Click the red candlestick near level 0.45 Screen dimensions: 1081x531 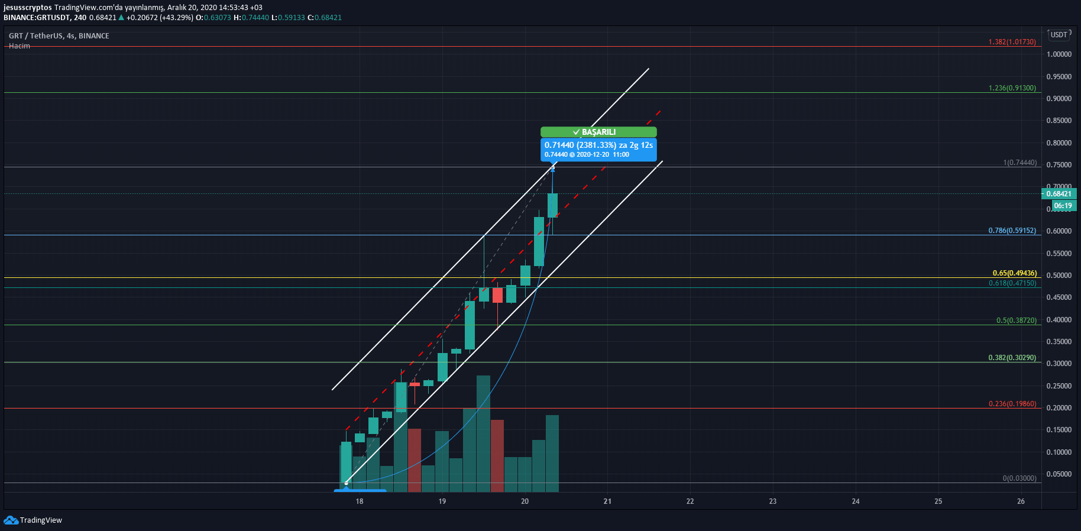[x=497, y=296]
